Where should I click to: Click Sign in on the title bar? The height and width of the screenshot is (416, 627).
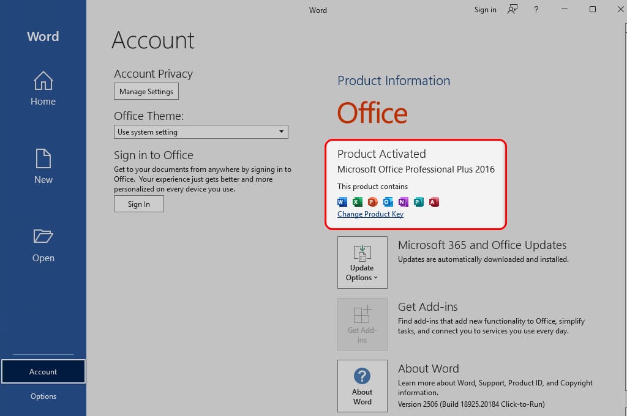coord(485,10)
